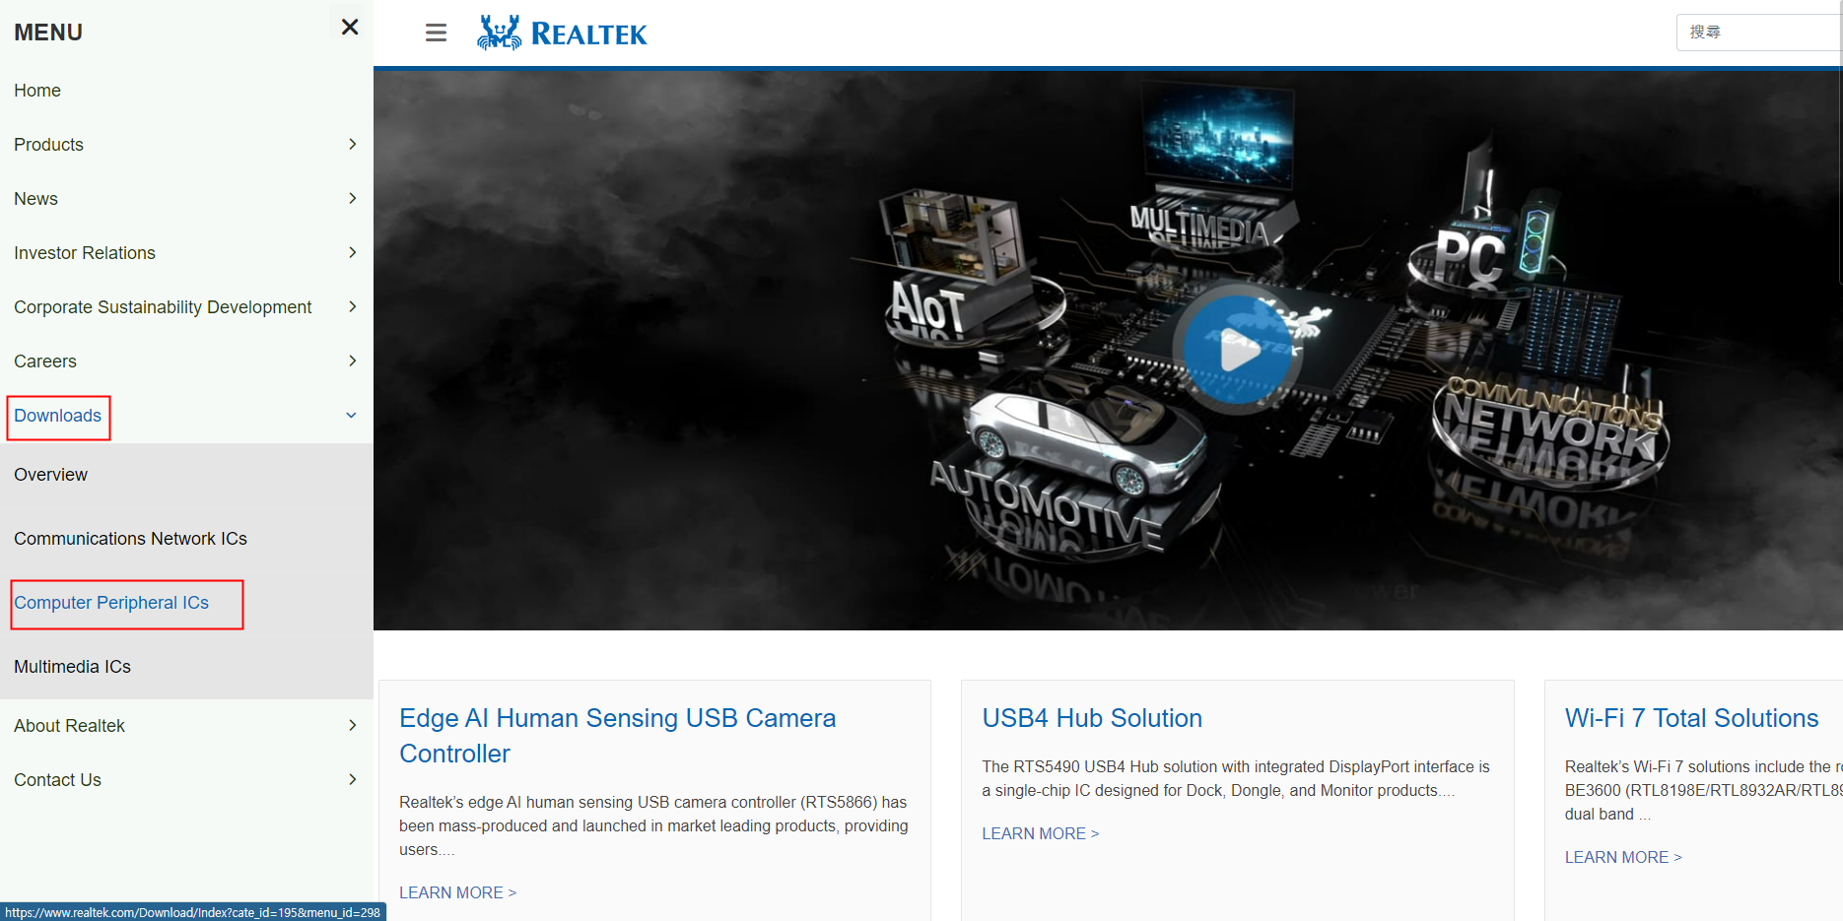
Task: Click the search input field
Action: [x=1759, y=33]
